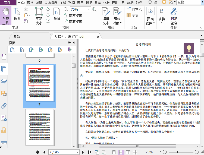
Task: Open the security lock sidebar panel
Action: [x=4, y=130]
